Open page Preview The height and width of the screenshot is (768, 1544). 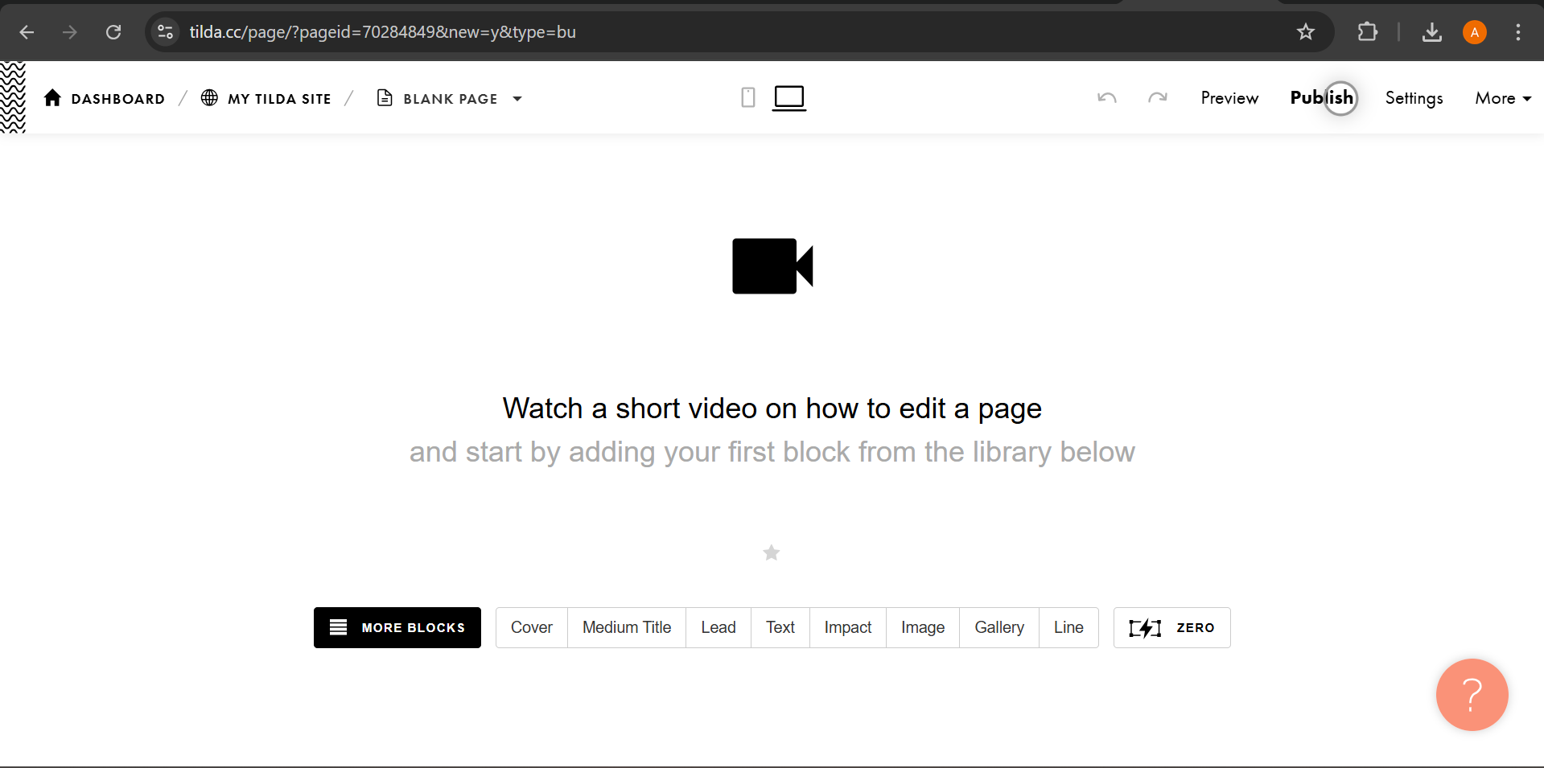coord(1229,98)
